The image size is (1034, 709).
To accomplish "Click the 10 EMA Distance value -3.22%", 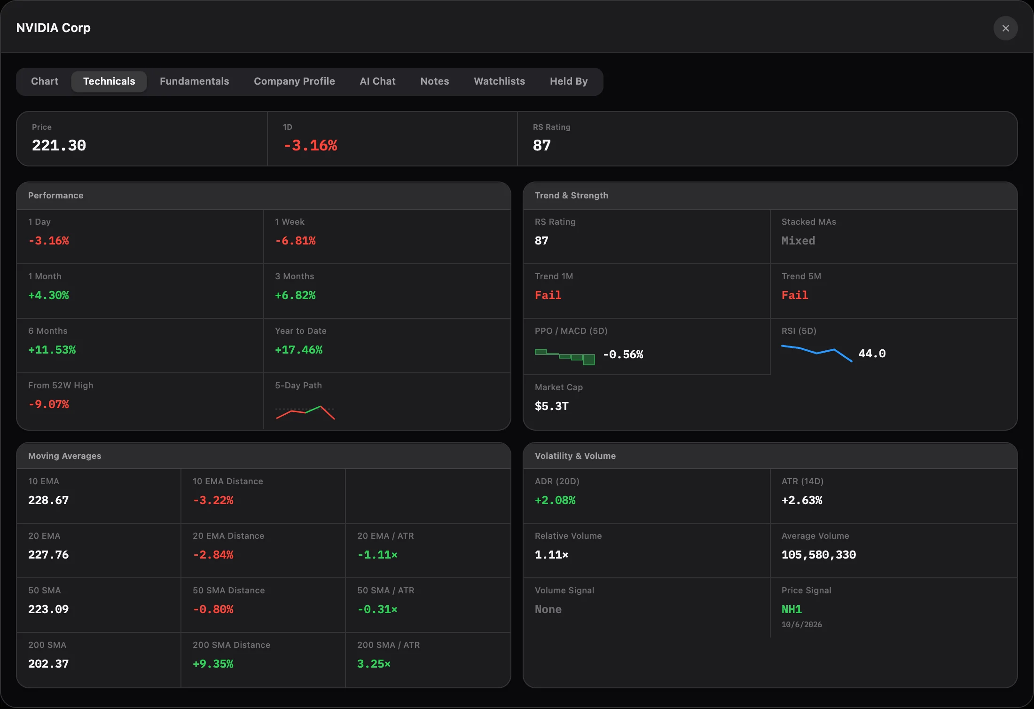I will tap(213, 500).
